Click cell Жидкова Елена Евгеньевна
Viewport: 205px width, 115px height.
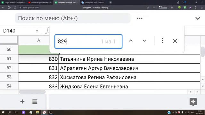tap(129, 86)
